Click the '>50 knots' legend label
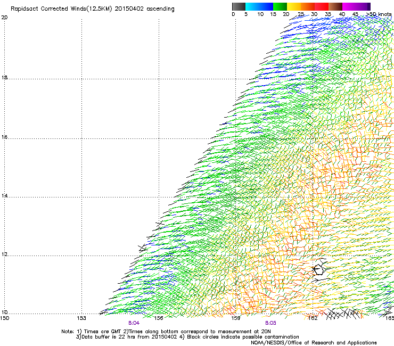This screenshot has height=346, width=394. (379, 14)
